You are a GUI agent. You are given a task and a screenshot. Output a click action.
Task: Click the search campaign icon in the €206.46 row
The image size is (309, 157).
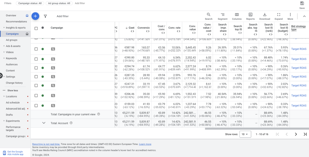click(53, 96)
